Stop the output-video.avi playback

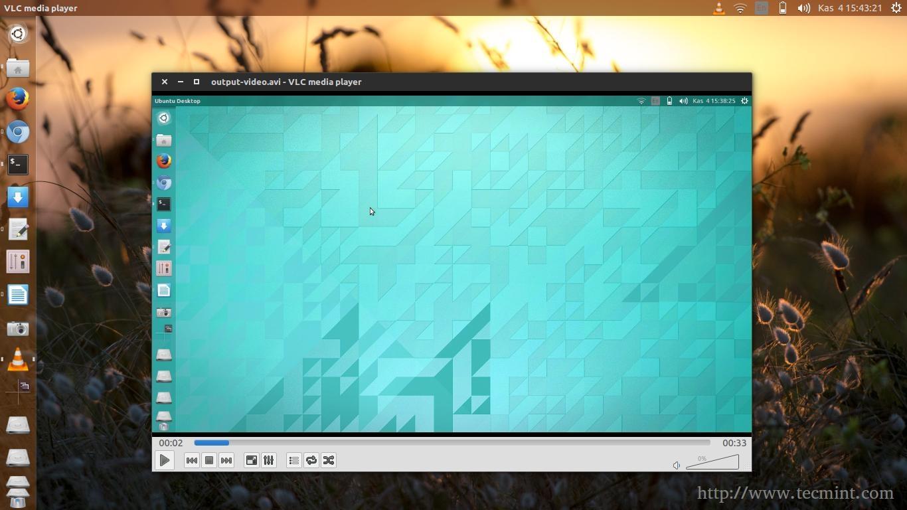click(x=209, y=460)
